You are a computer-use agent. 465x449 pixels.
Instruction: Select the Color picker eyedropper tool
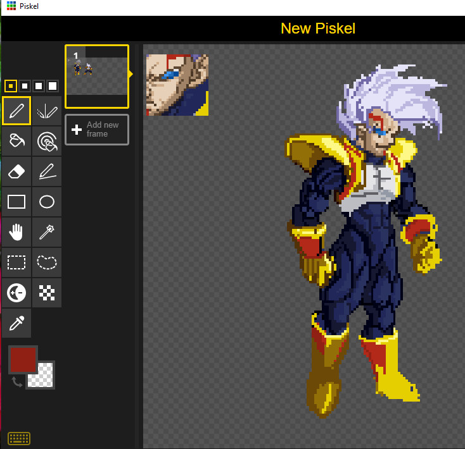pos(16,323)
